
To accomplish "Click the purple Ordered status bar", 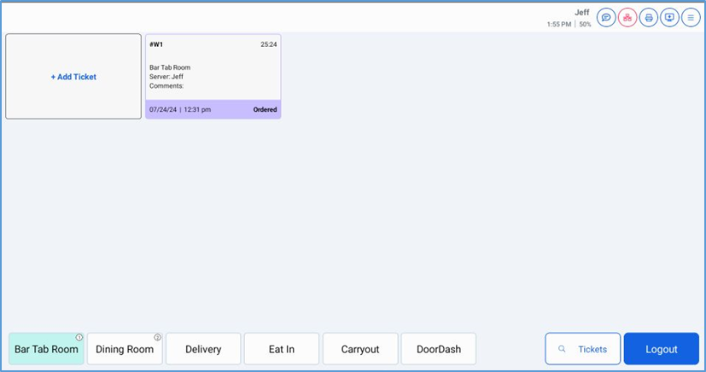I will (x=213, y=109).
